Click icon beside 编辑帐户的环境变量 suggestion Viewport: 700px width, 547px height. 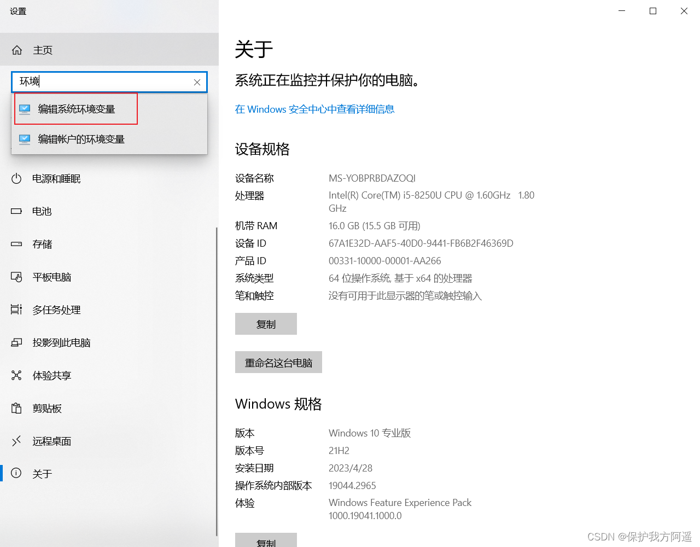coord(25,139)
